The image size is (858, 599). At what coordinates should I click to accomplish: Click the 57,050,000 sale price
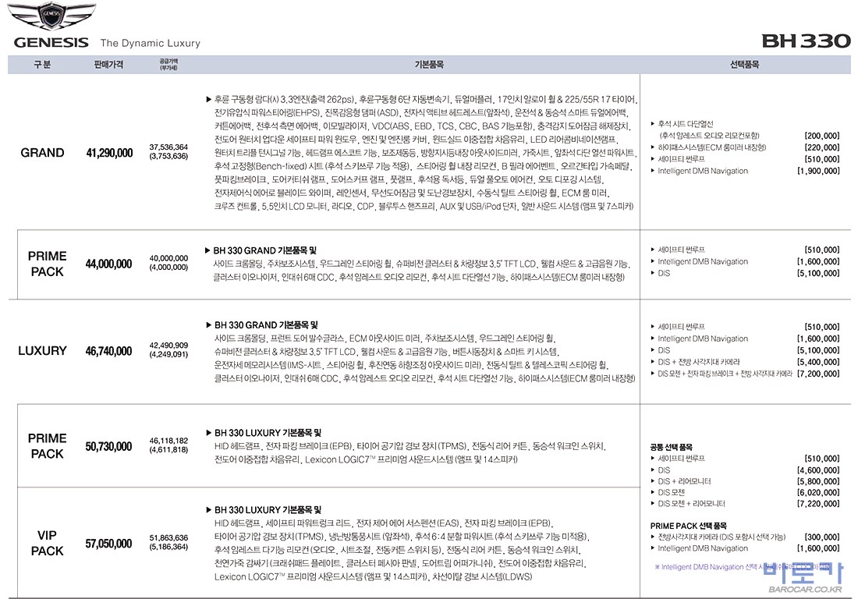point(109,543)
